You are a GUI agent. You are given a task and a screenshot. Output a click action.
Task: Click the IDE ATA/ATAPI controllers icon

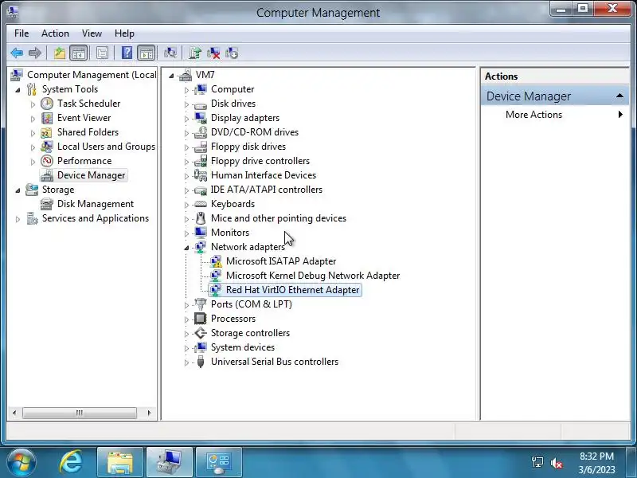coord(201,190)
